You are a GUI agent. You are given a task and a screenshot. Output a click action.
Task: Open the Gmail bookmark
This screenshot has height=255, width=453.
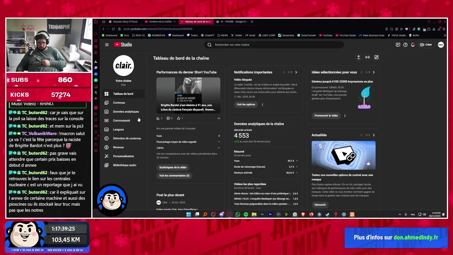pyautogui.click(x=250, y=35)
